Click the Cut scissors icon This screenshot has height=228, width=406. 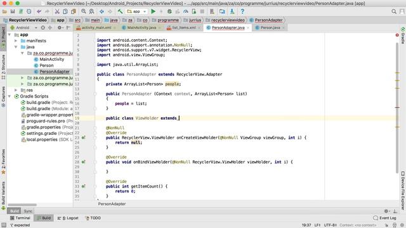57,11
